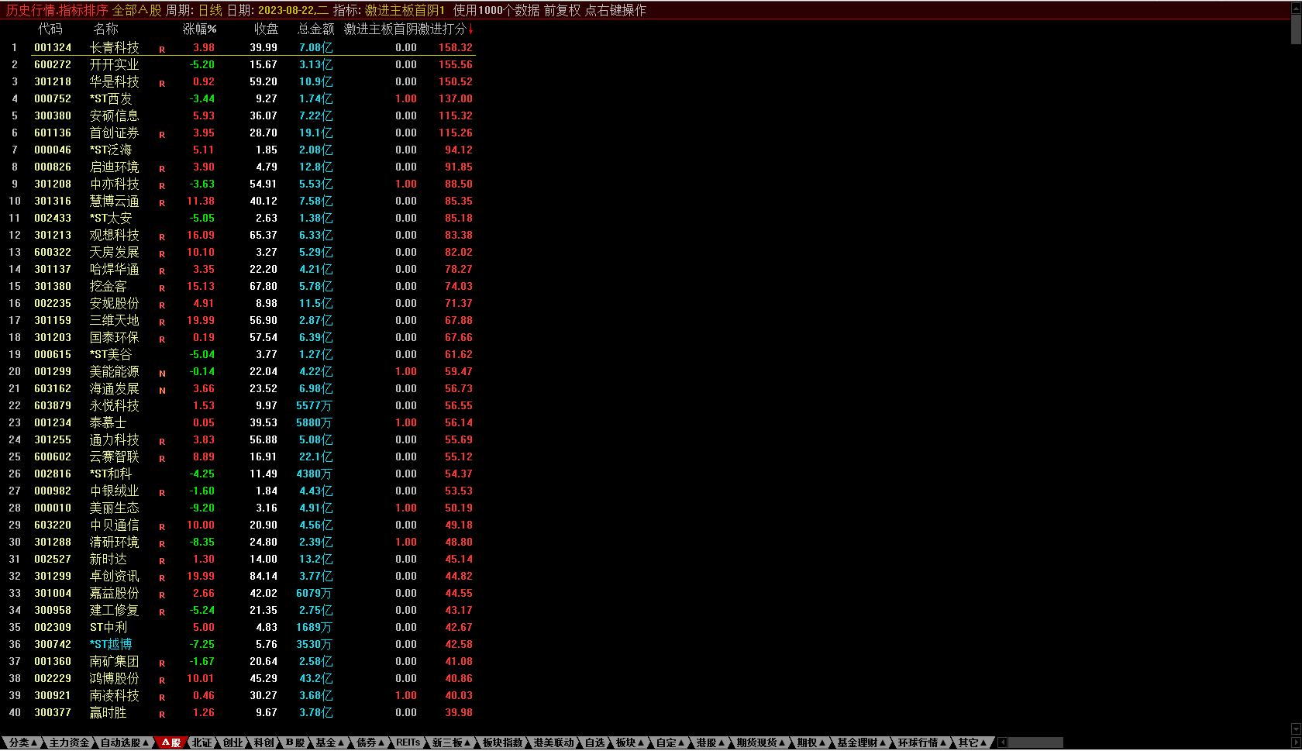Click 南矿集团 score value 41.08

[459, 661]
